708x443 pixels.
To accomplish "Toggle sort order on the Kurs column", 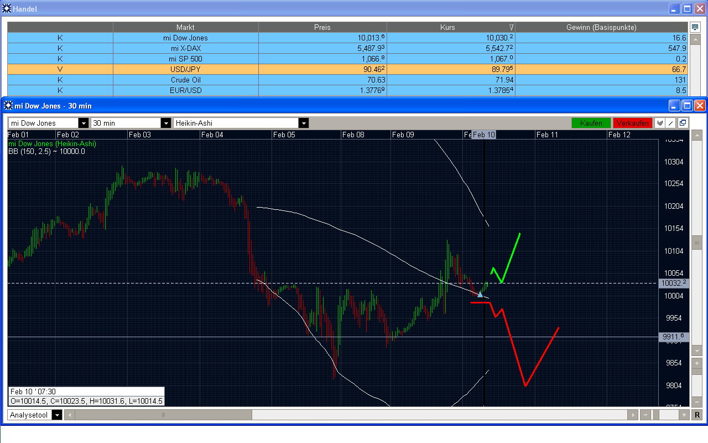I will 448,27.
